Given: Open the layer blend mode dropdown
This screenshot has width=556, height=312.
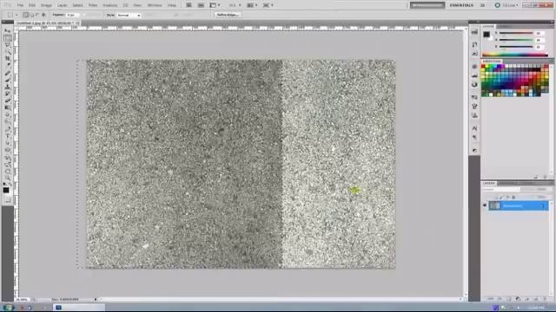Looking at the screenshot, I should tap(500, 190).
